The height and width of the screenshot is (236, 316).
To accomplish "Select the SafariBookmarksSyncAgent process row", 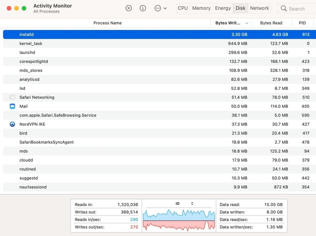I will pos(160,142).
